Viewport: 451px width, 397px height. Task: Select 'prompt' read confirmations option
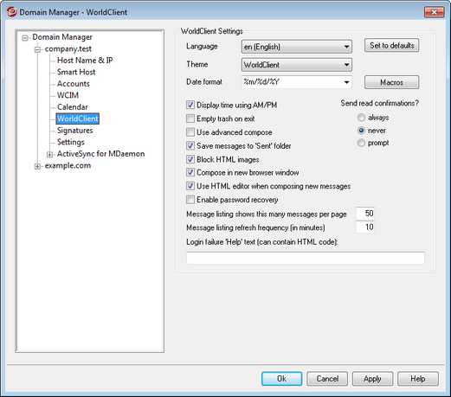tap(361, 143)
